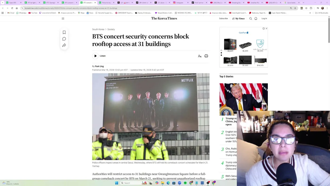The height and width of the screenshot is (186, 330).
Task: Switch to the 'Topic: BTS' tab
Action: 14,3
